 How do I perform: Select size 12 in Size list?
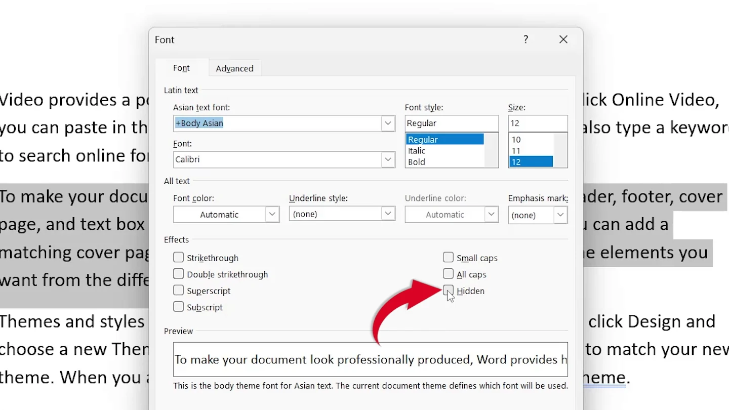pyautogui.click(x=531, y=162)
